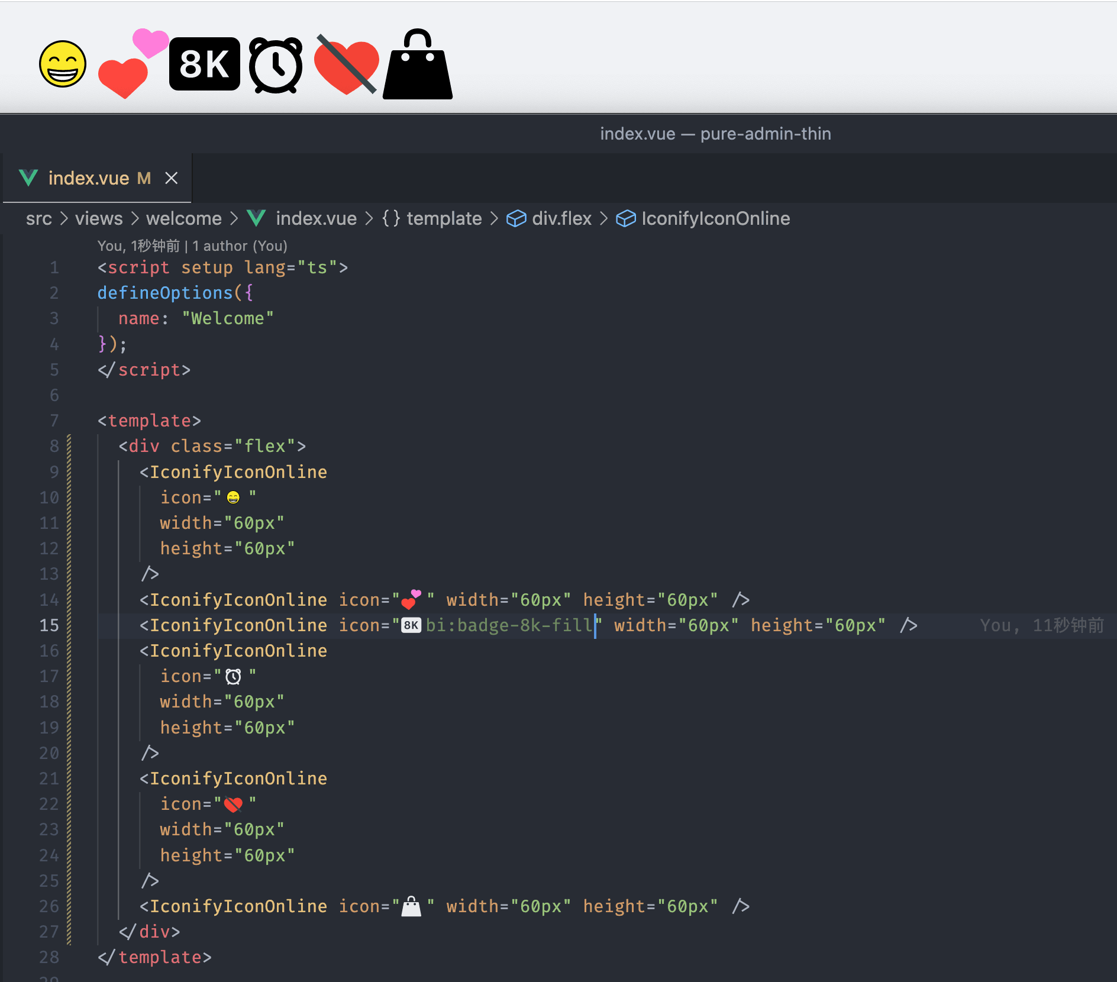Click the grinning face emoji preview icon
This screenshot has height=982, width=1117.
[x=63, y=64]
